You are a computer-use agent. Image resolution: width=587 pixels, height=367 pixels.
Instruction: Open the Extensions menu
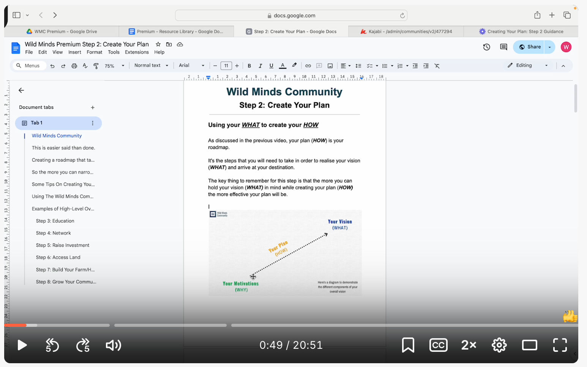coord(137,52)
